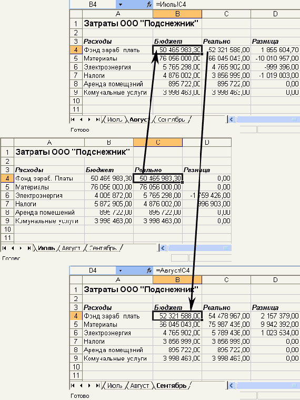Click cell with value 9 942 392,00
Image resolution: width=300 pixels, height=400 pixels.
point(275,325)
